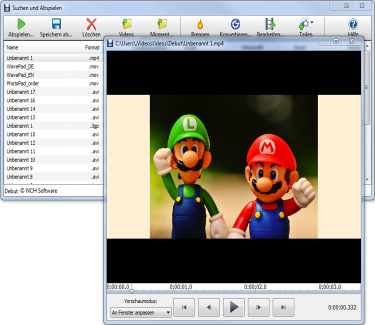Viewport: 375px width, 325px height.
Task: Open Hilfe help icon
Action: pos(353,24)
